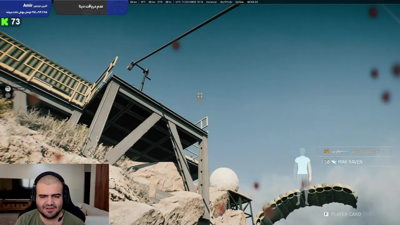The height and width of the screenshot is (225, 400).
Task: Click the ABUNAWAFz1 damage feed entry
Action: coord(356,152)
